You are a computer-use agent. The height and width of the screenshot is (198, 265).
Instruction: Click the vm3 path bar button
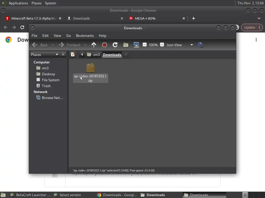pos(93,55)
